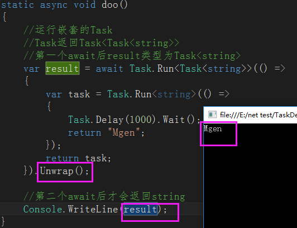Click the 'var task' declaration
The image size is (297, 228).
click(x=68, y=94)
